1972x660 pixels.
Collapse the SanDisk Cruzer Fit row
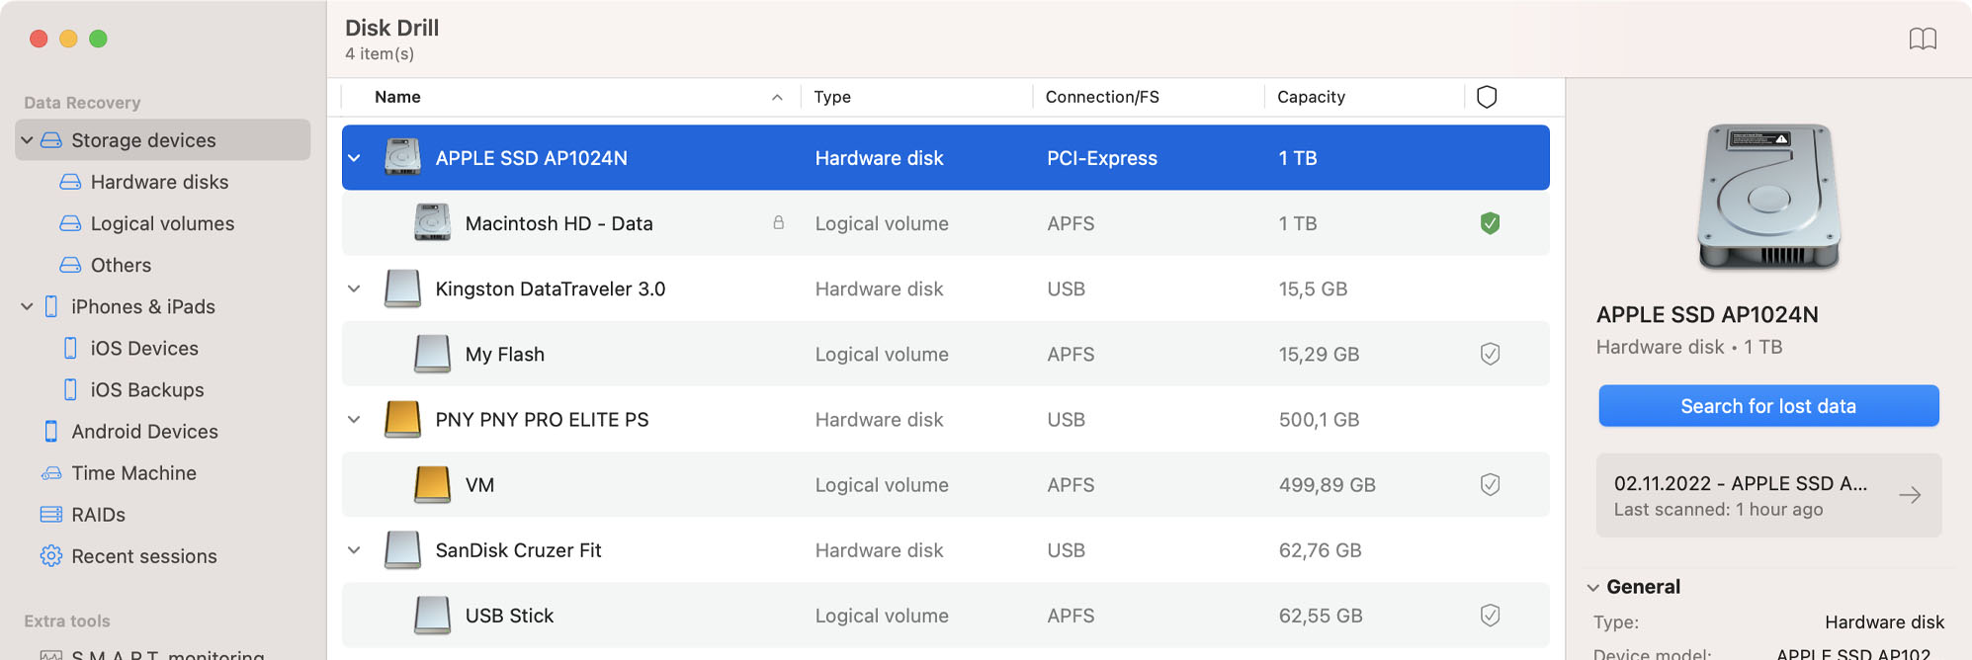(x=354, y=550)
